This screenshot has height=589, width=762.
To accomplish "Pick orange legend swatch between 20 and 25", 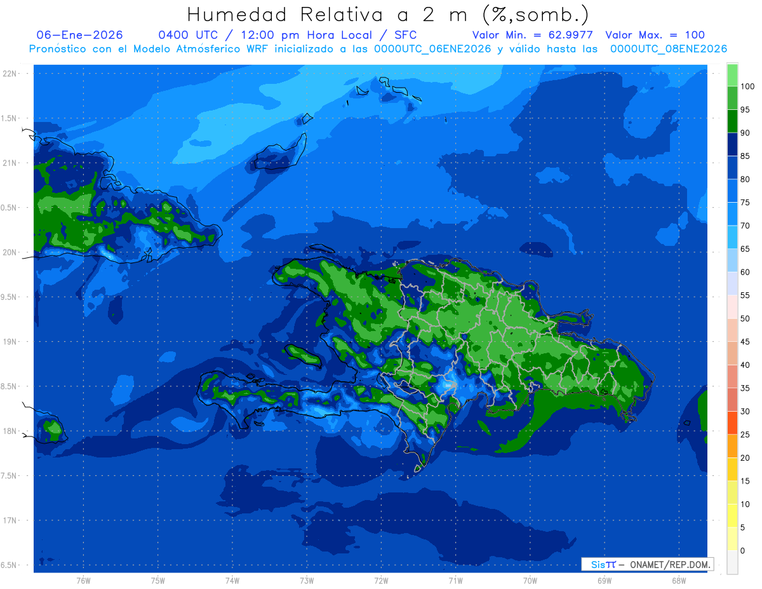I will click(x=732, y=446).
